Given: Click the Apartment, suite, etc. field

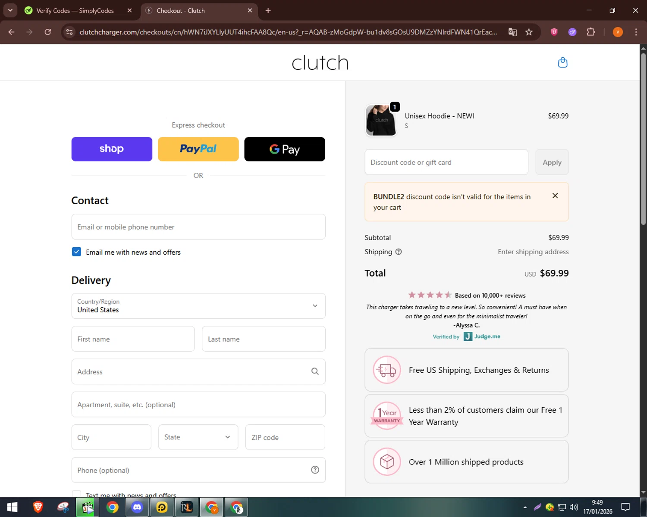Looking at the screenshot, I should [x=198, y=404].
